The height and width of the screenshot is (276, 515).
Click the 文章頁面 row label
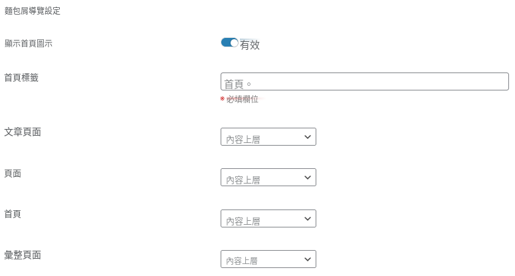coord(23,132)
